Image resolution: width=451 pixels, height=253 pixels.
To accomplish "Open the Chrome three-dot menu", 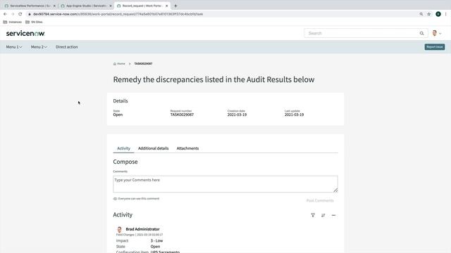I will pyautogui.click(x=446, y=14).
